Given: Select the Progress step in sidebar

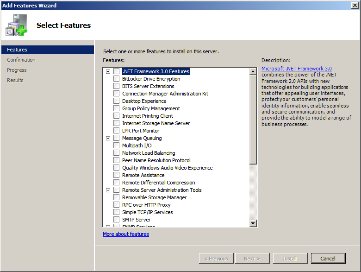Looking at the screenshot, I should [17, 70].
